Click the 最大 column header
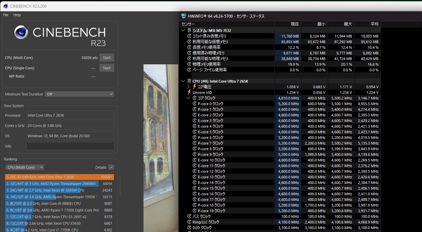 click(341, 24)
